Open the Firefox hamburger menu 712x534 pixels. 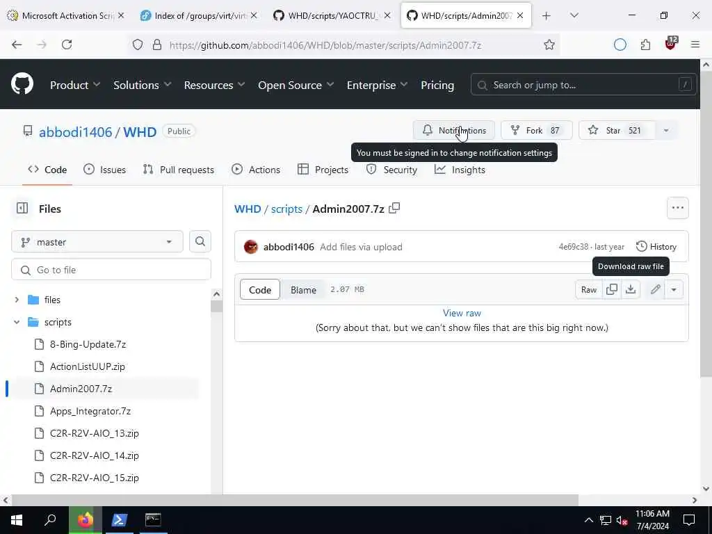[x=695, y=44]
